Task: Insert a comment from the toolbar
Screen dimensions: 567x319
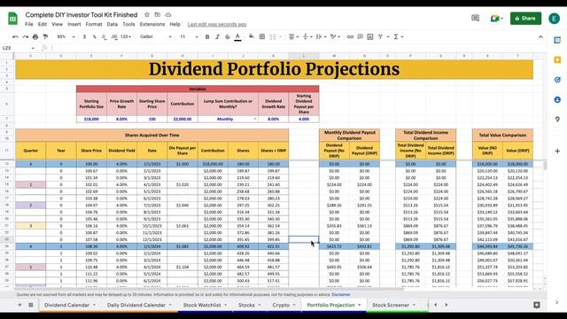Action: coord(361,37)
